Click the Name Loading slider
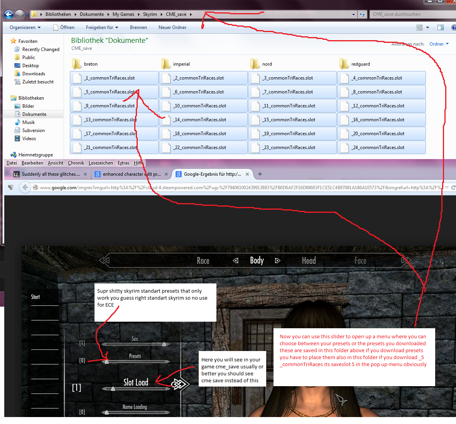The image size is (456, 424). [135, 412]
